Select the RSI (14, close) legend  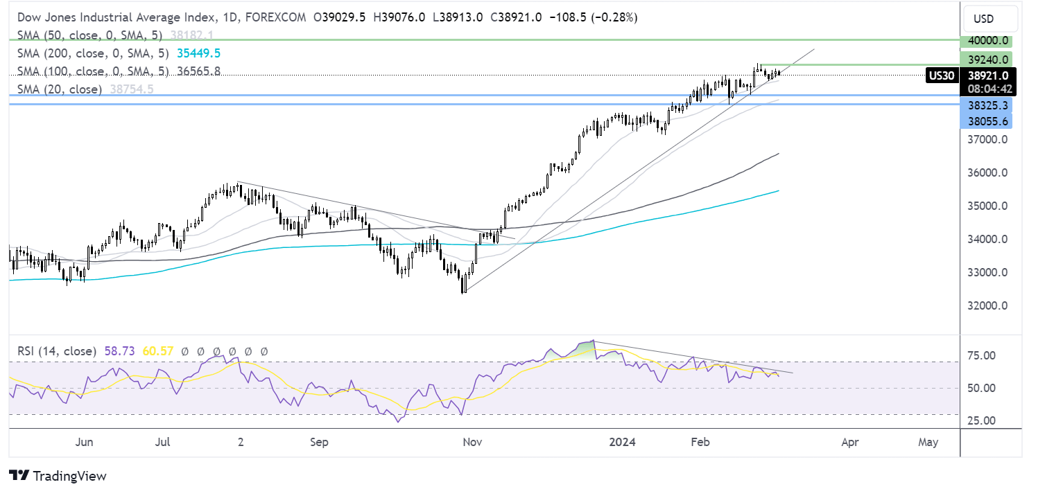(56, 351)
